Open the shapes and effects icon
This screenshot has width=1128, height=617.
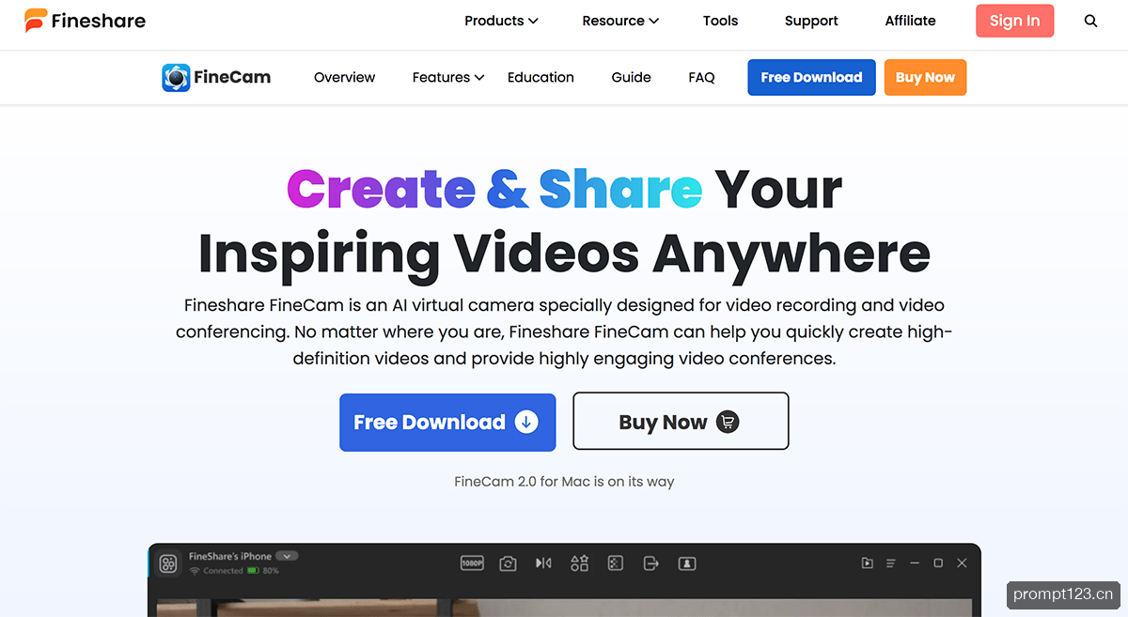[x=579, y=563]
